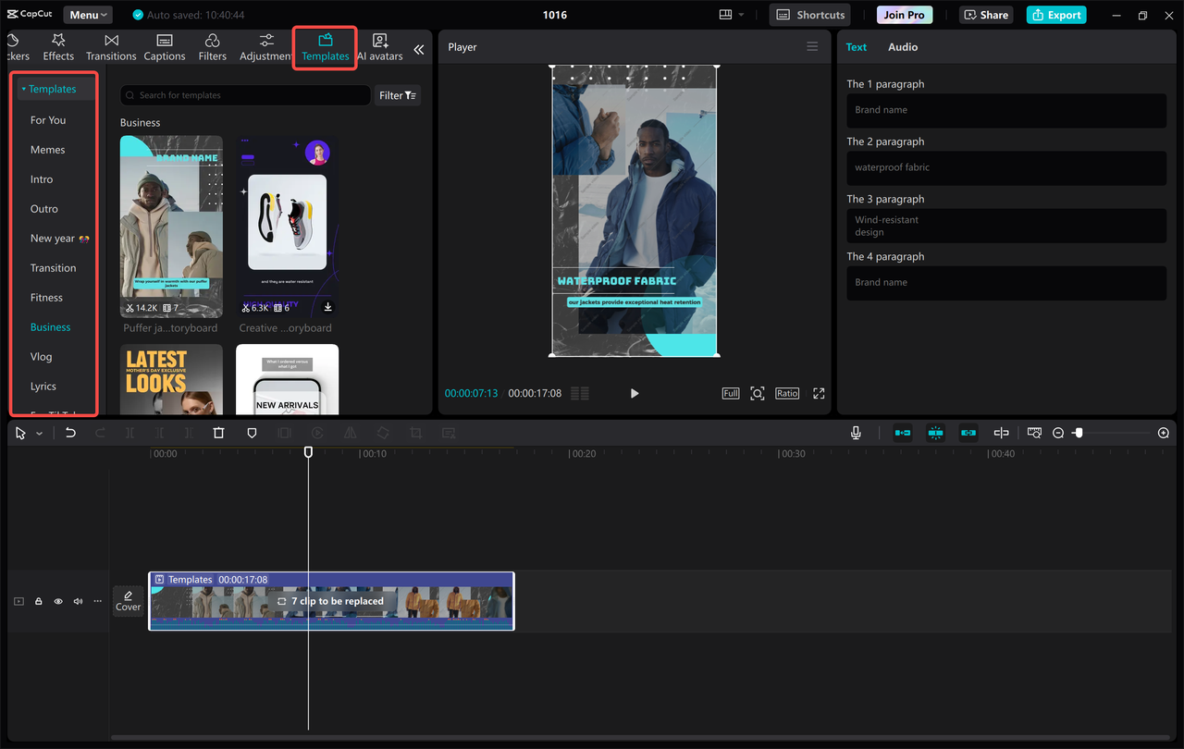Image resolution: width=1184 pixels, height=749 pixels.
Task: Click the Export button
Action: click(1055, 14)
